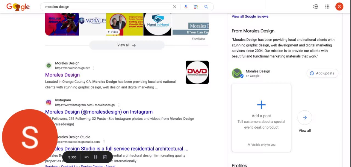Click the 'https://moralesdesign.net' URL text
Image resolution: width=351 pixels, height=167 pixels.
pos(72,68)
